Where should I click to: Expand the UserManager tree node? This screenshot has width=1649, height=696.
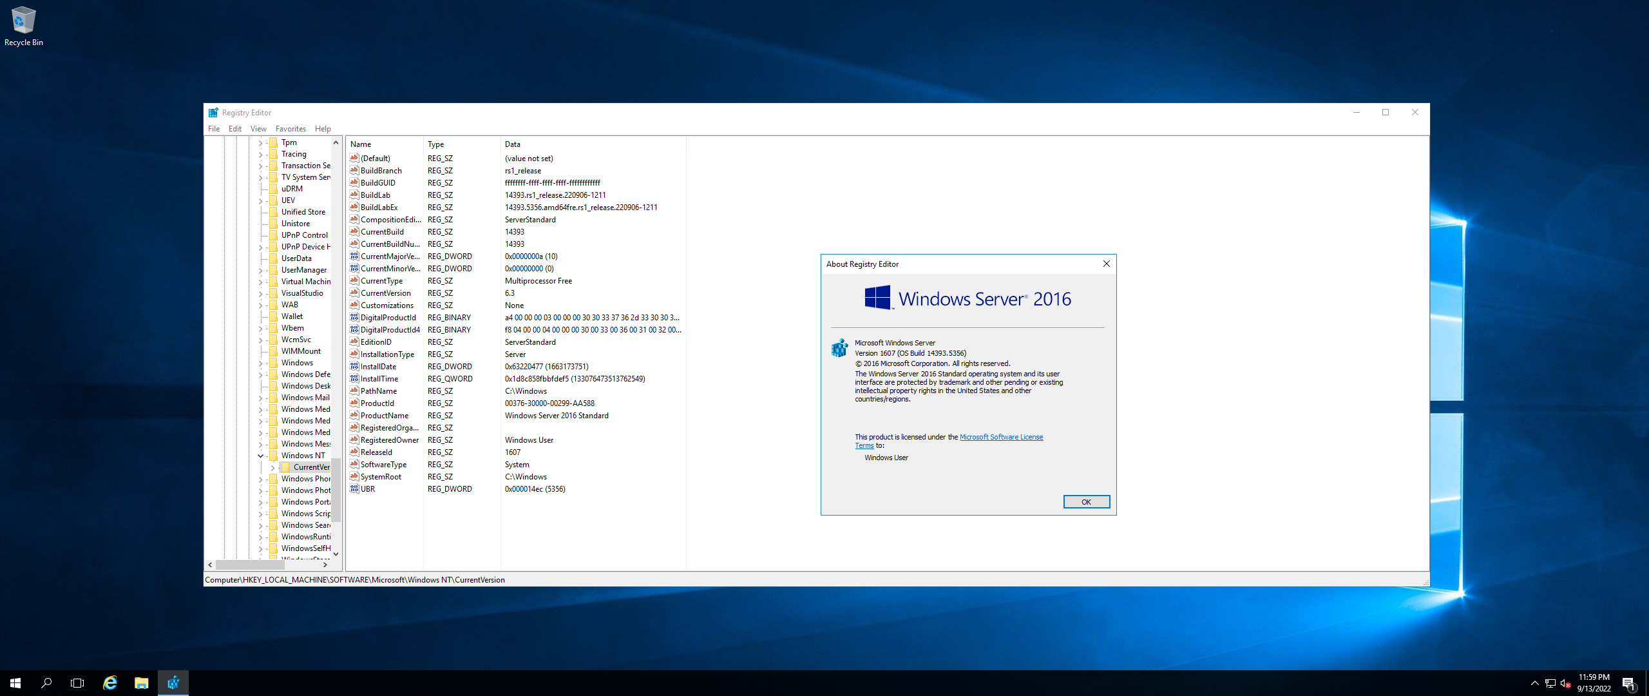260,271
